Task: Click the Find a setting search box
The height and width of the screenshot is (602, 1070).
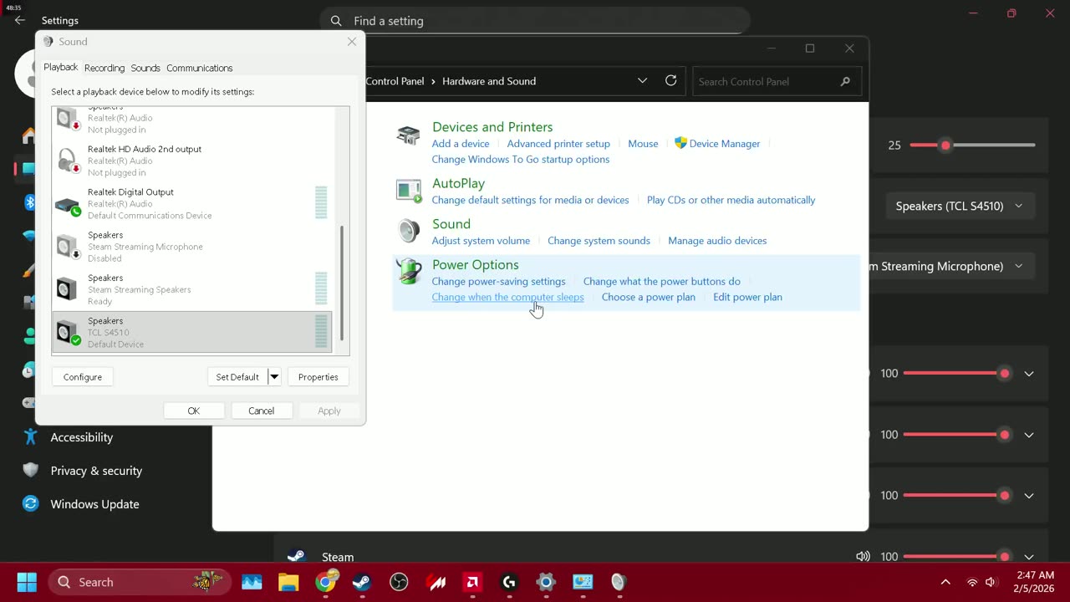Action: [x=535, y=21]
